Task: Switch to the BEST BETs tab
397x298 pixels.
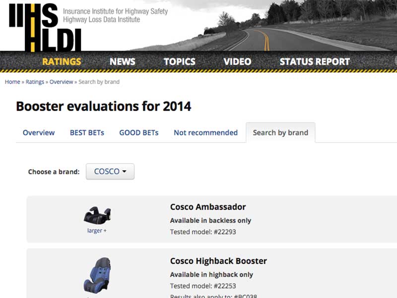Action: pos(87,133)
